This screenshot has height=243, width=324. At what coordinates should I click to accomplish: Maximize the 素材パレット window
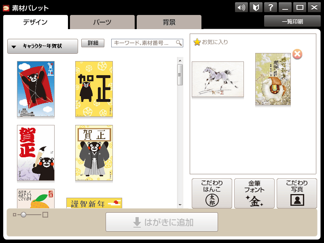click(300, 8)
